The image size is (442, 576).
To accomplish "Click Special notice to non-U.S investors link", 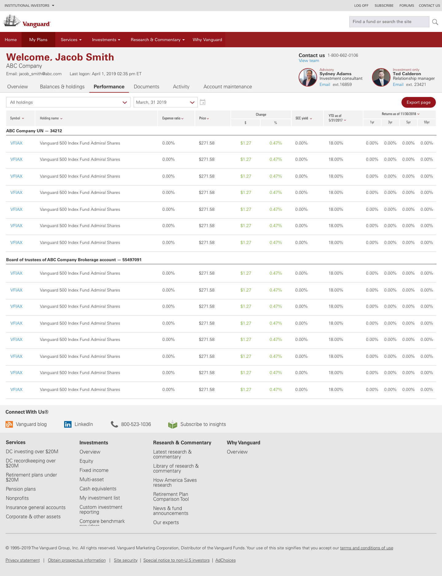I will 176,560.
